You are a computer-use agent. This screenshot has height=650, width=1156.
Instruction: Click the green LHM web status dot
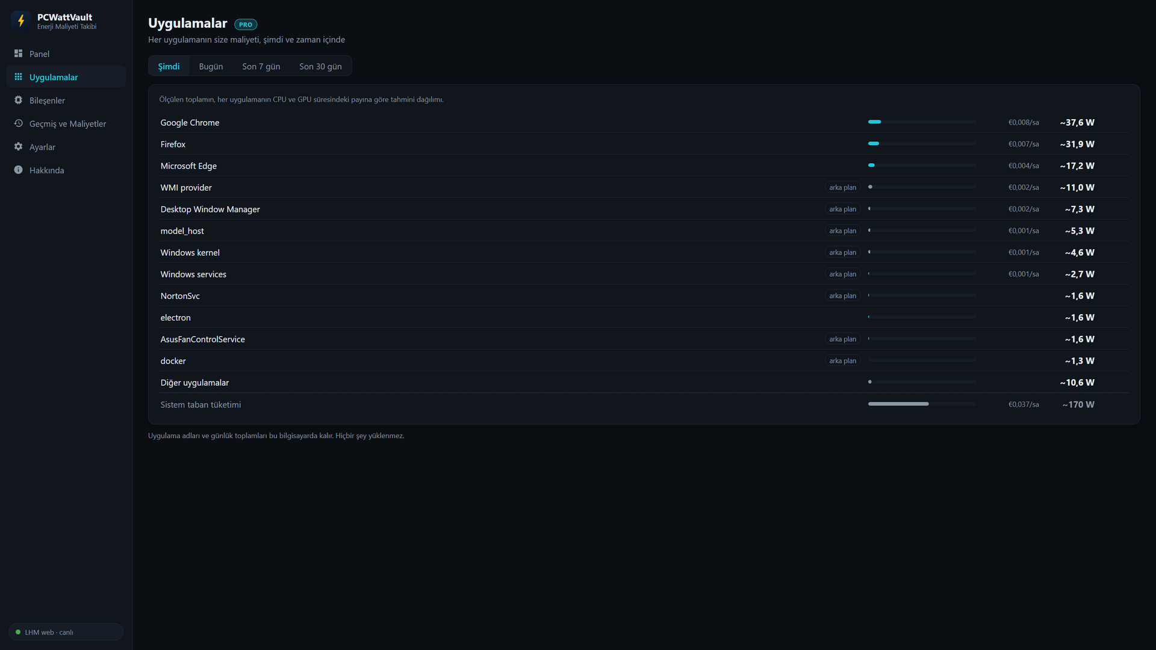18,632
